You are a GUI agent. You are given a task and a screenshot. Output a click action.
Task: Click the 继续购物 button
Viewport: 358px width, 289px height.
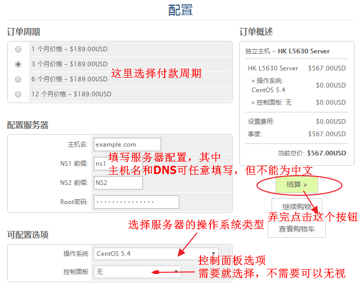click(x=296, y=206)
